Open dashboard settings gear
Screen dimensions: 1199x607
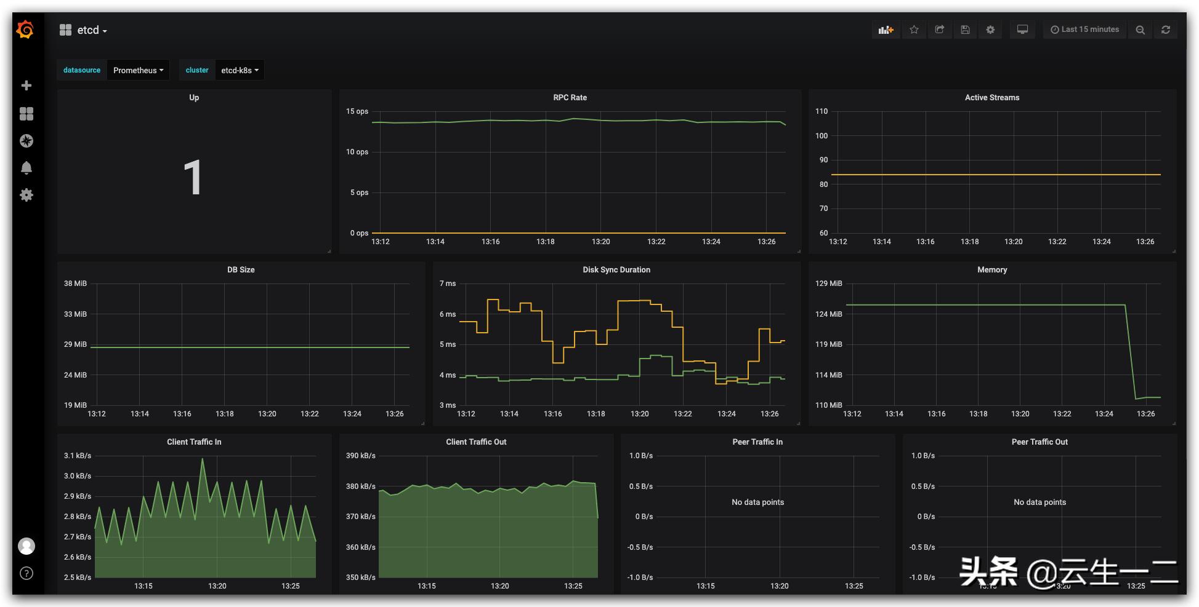(x=990, y=30)
